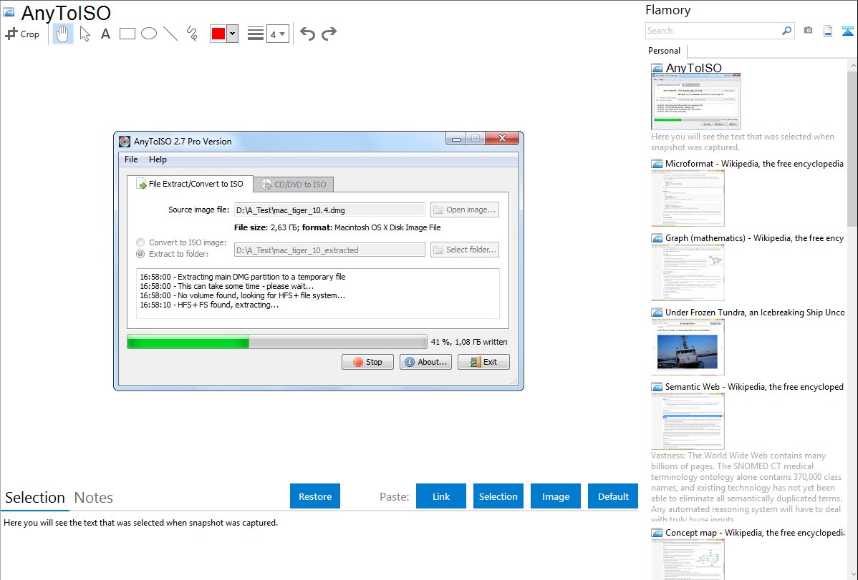858x580 pixels.
Task: Select Convert to ISO image radio
Action: 140,242
